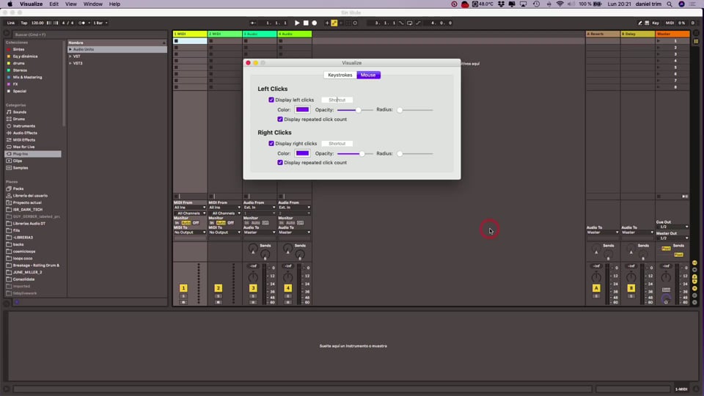Open the 1 Bar quantization dropdown
Image resolution: width=704 pixels, height=396 pixels.
[100, 23]
